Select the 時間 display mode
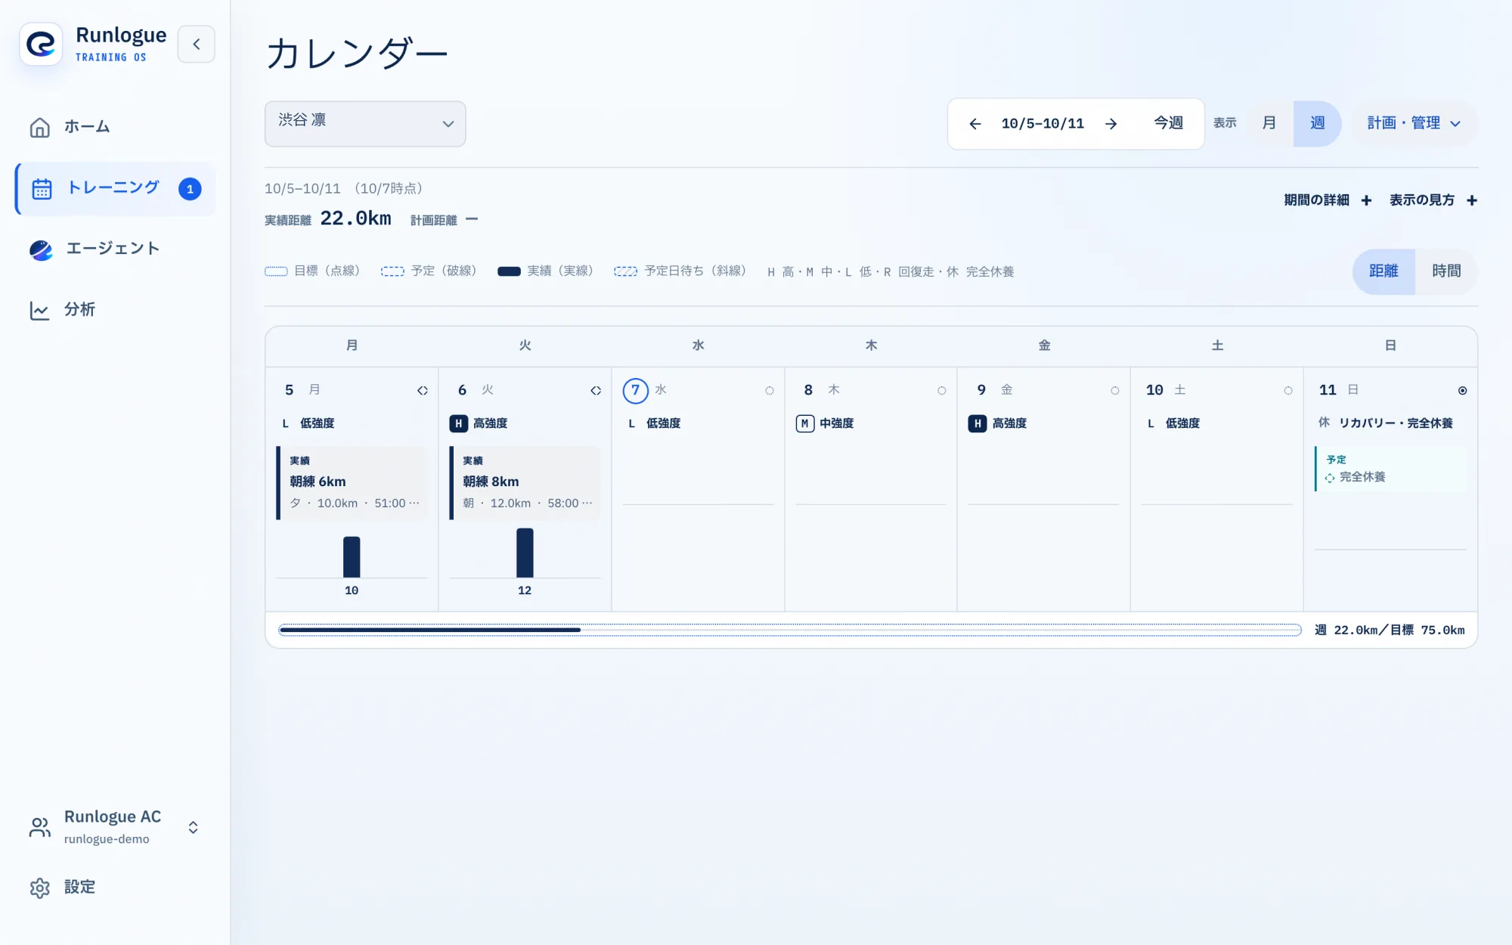Viewport: 1512px width, 945px height. [1446, 271]
